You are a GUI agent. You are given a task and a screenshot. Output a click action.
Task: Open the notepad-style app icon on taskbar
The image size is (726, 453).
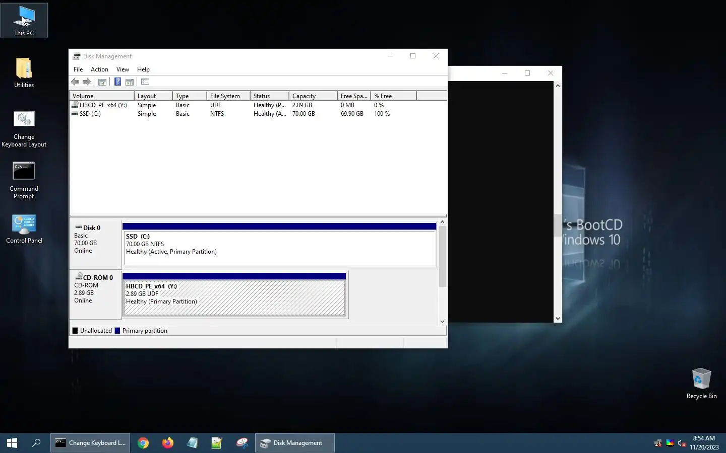(x=193, y=443)
